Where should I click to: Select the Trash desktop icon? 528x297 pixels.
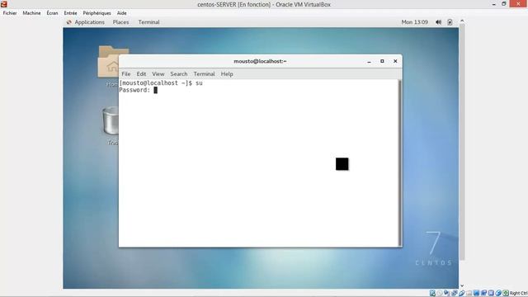click(x=111, y=126)
